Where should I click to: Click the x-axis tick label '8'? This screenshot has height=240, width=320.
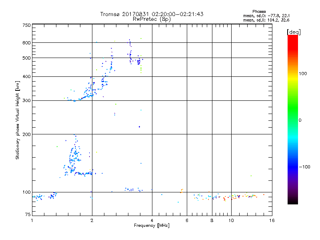pos(212,220)
